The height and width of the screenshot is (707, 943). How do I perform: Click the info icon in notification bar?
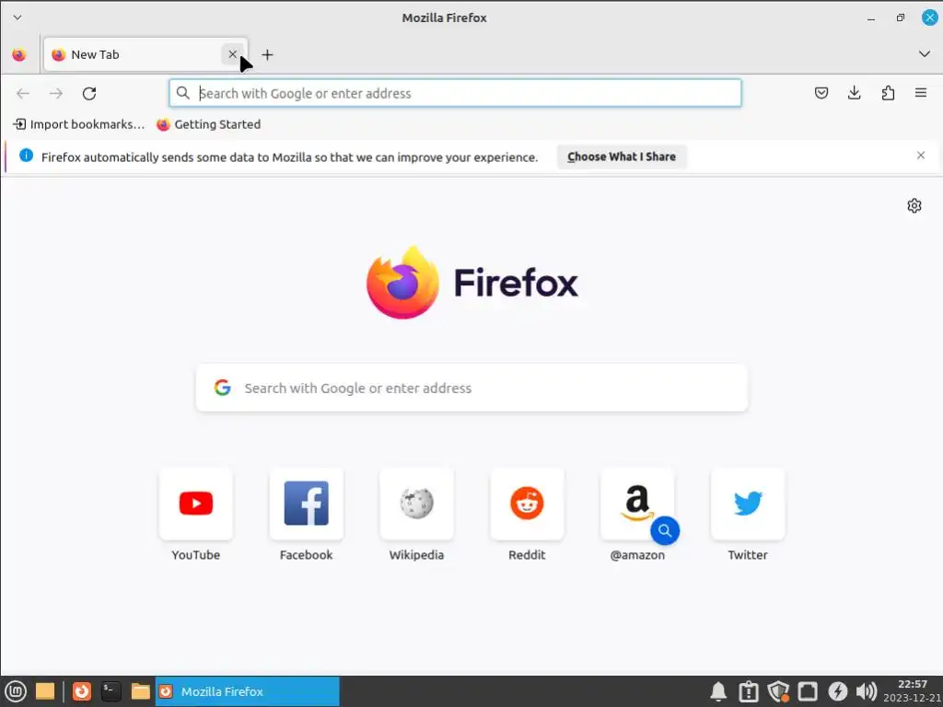pyautogui.click(x=26, y=155)
